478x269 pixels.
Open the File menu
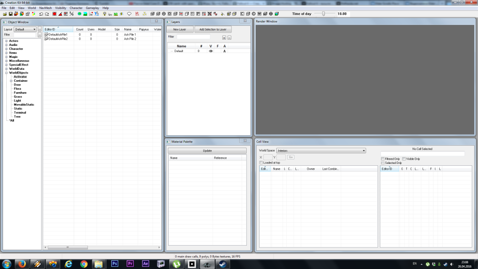point(4,8)
